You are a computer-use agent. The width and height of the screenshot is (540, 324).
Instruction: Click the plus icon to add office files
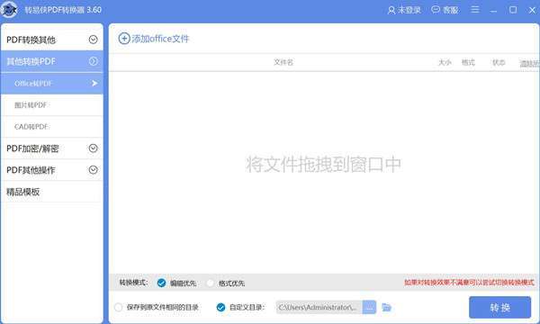pyautogui.click(x=124, y=39)
